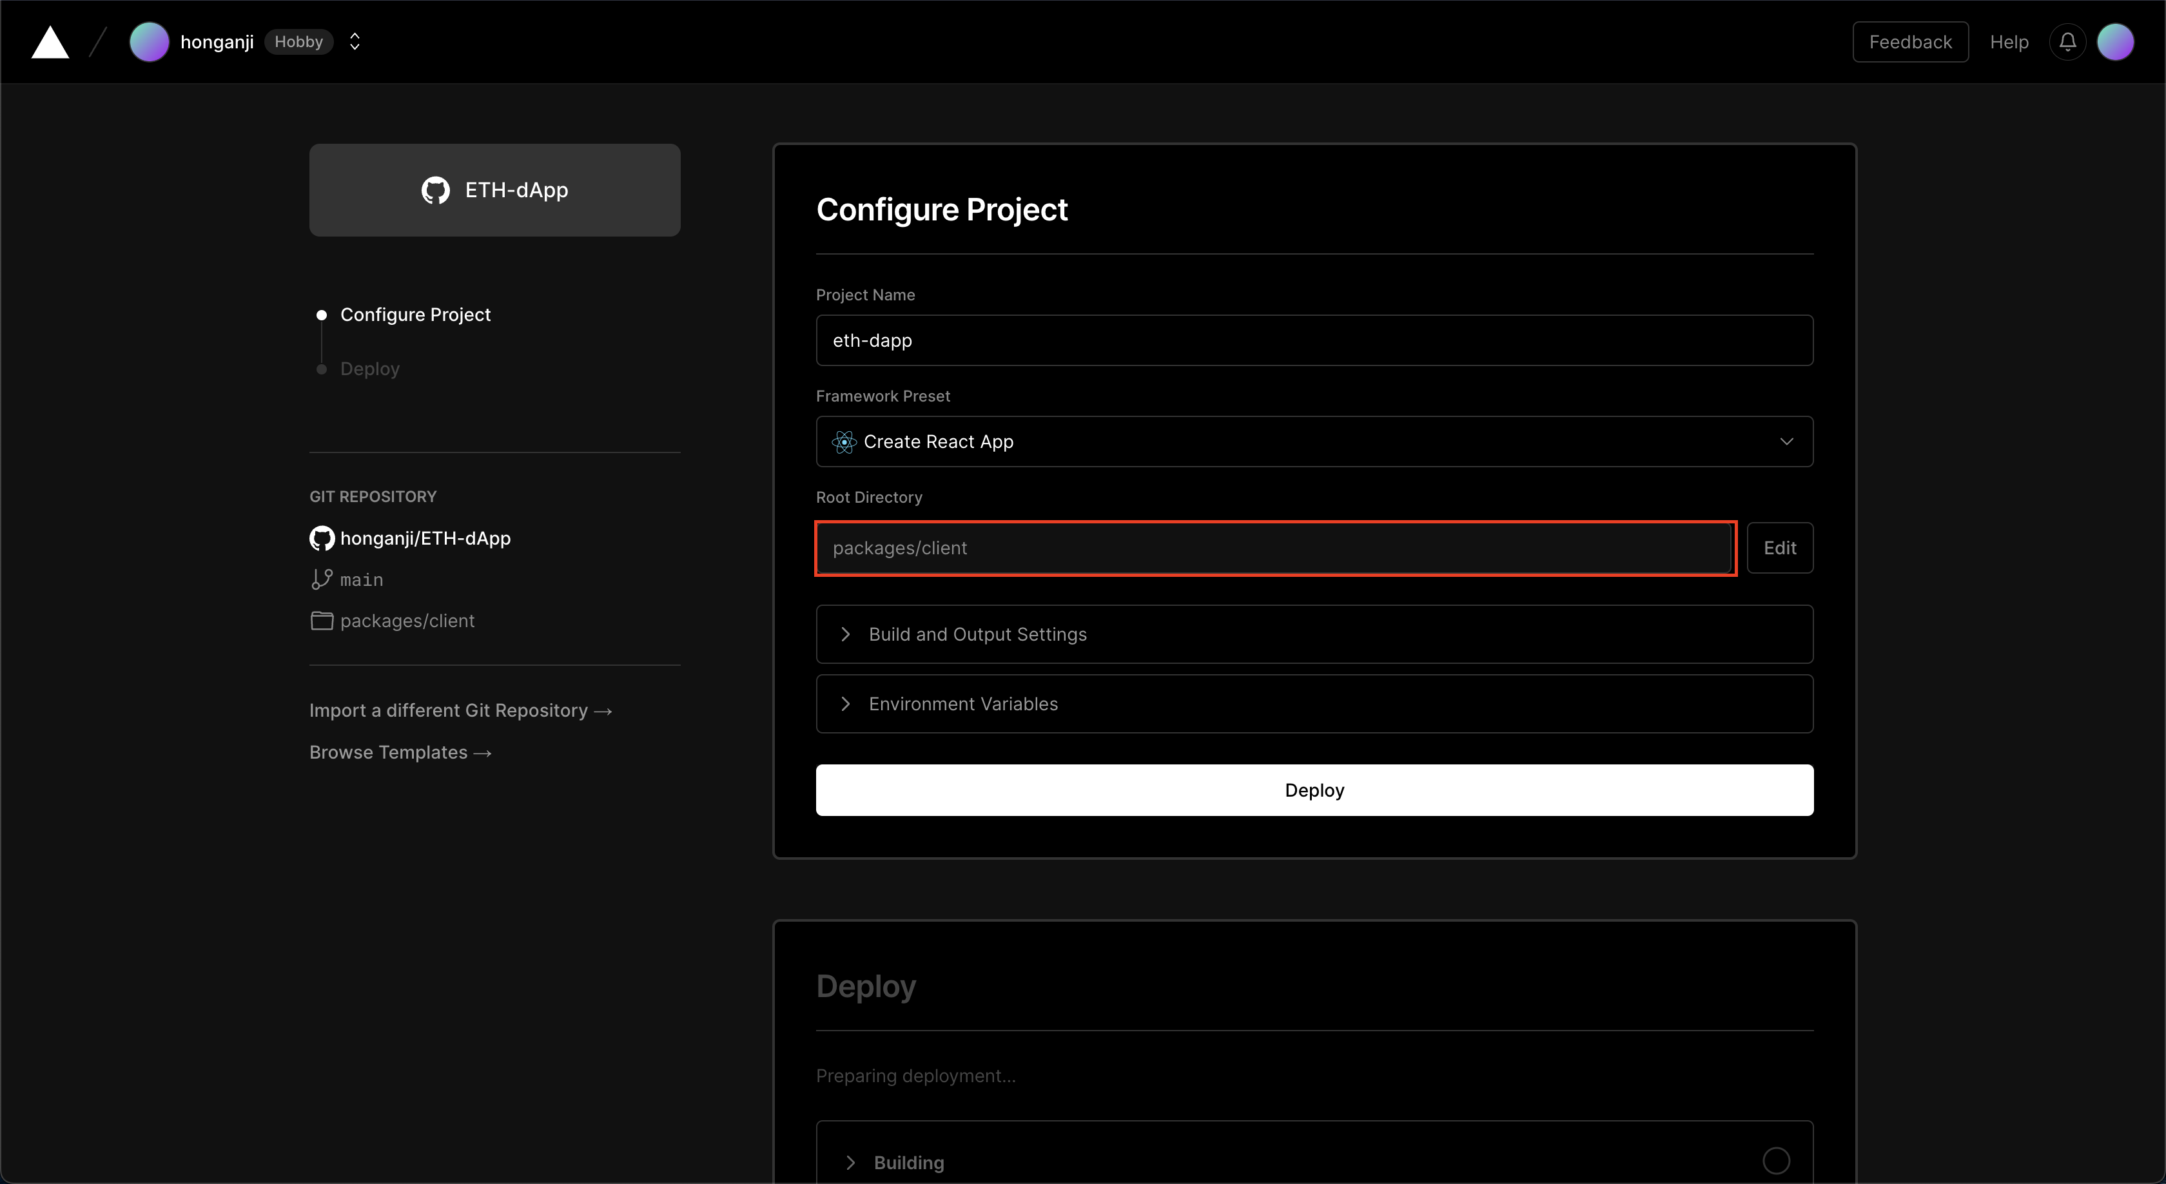Focus the Project Name field eth-dapp
This screenshot has height=1184, width=2166.
1314,340
